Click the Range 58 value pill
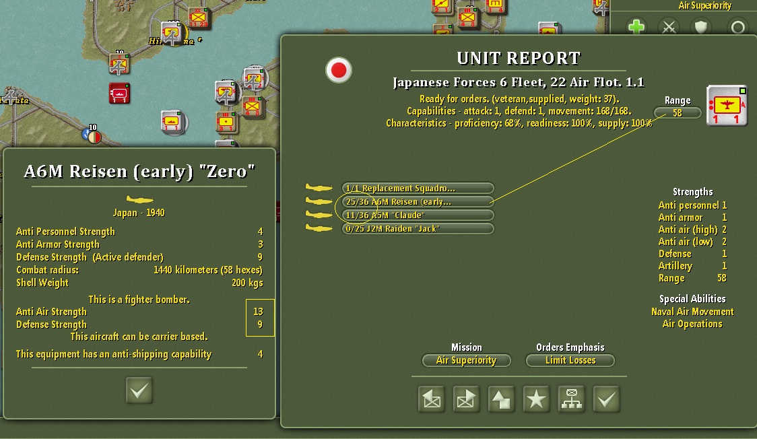Screen dimensions: 757x439 coord(678,113)
